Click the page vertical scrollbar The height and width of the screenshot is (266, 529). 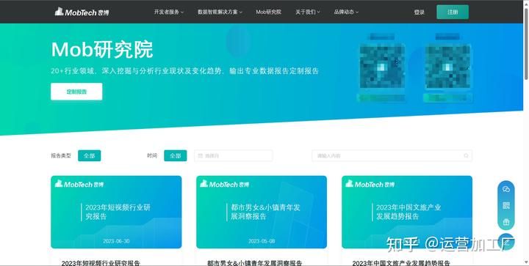coord(526,44)
